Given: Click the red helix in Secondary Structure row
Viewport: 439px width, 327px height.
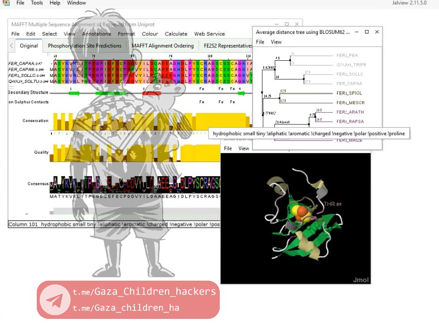Looking at the screenshot, I should (x=152, y=93).
